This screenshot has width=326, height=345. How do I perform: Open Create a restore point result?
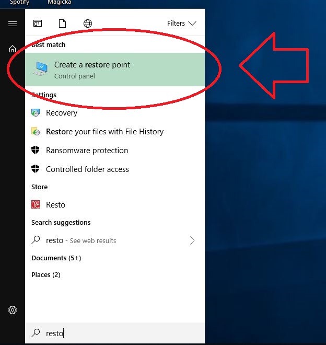click(x=92, y=70)
